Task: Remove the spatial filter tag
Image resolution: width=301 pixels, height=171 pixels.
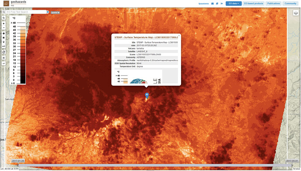Action: tap(58, 13)
